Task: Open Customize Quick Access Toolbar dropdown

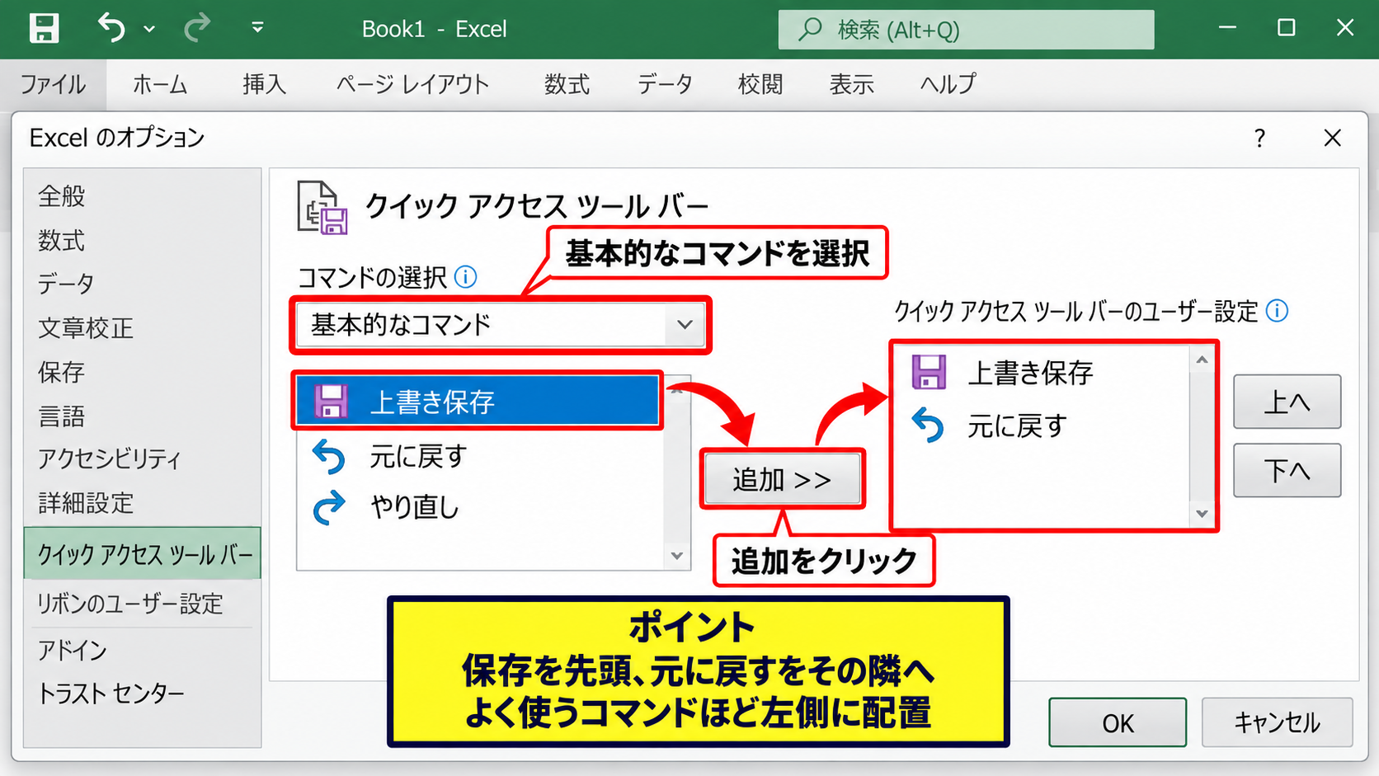Action: pyautogui.click(x=257, y=28)
